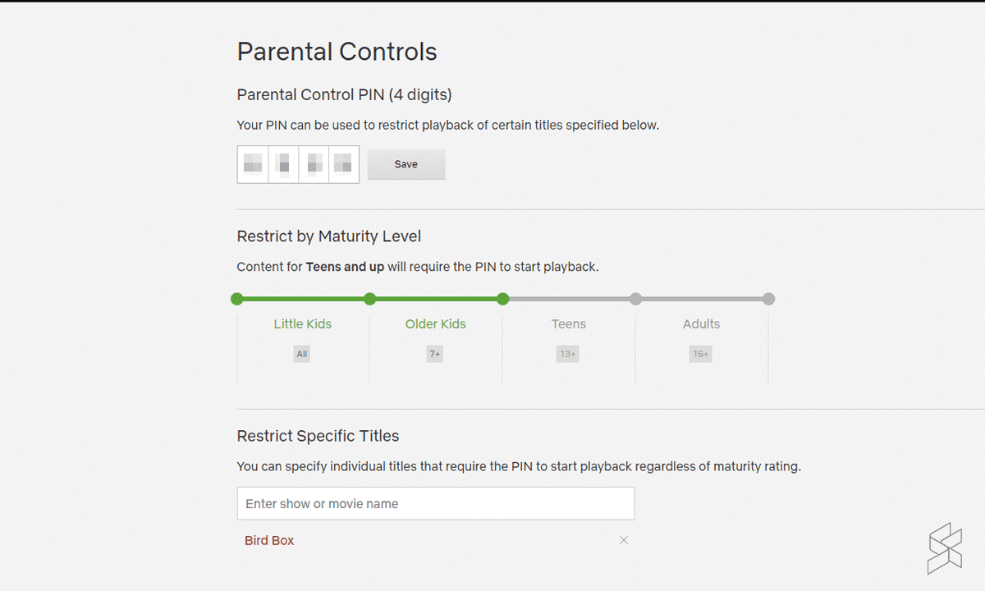Click the first PIN digit box

[x=253, y=164]
